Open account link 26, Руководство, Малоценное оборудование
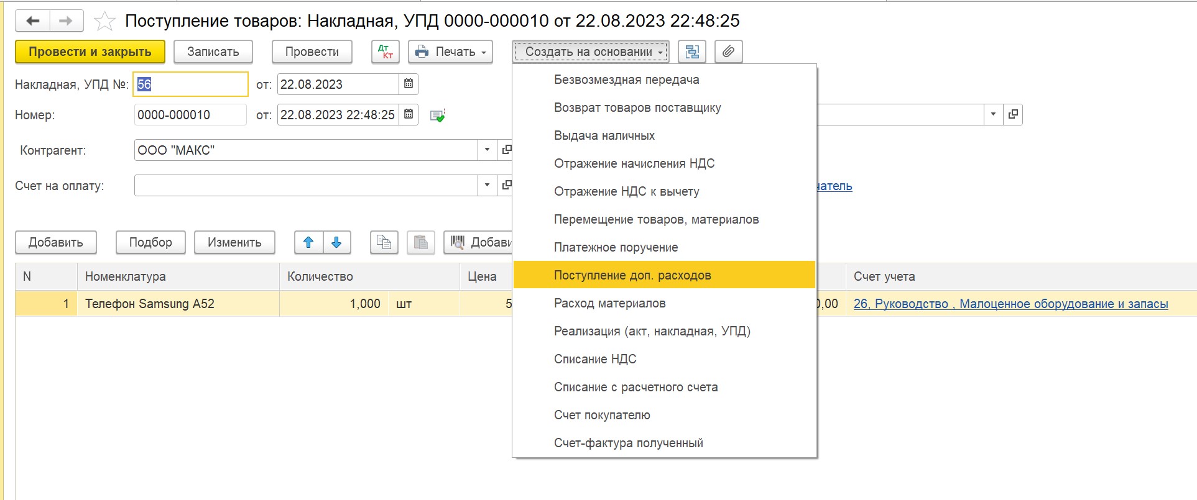Image resolution: width=1197 pixels, height=500 pixels. (1010, 304)
